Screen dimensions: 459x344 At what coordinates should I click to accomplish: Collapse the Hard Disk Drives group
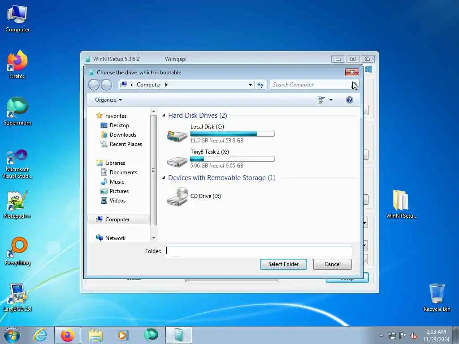point(164,116)
